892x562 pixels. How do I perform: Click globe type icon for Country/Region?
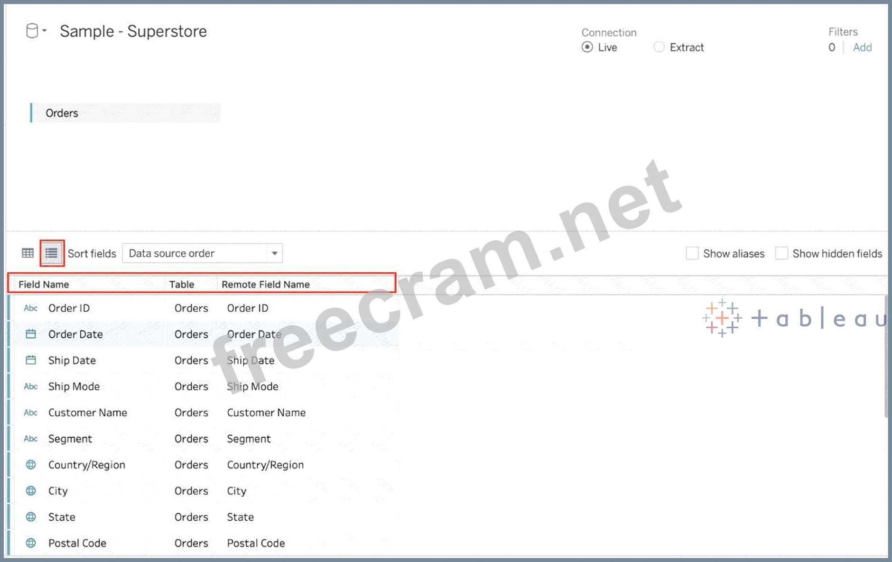pos(31,465)
